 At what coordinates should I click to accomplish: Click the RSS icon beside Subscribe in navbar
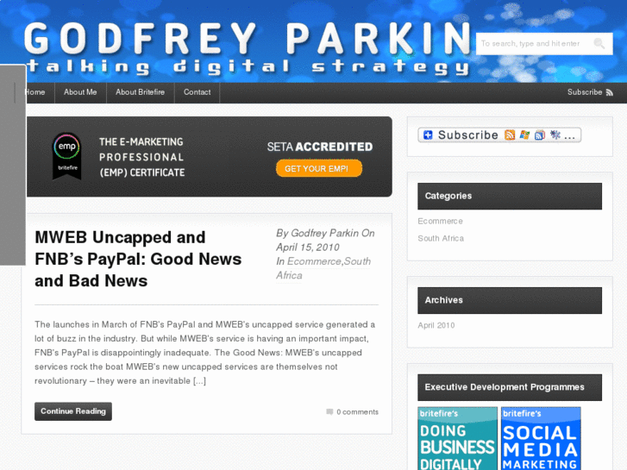(x=610, y=92)
